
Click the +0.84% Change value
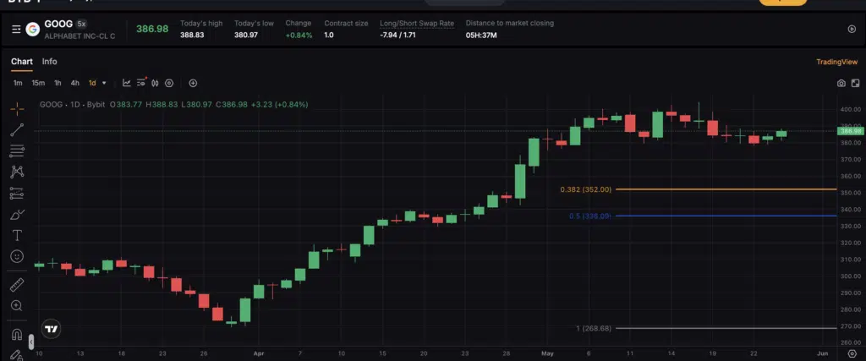pos(299,36)
